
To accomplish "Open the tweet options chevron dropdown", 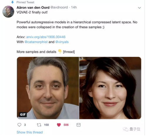I will (139, 8).
